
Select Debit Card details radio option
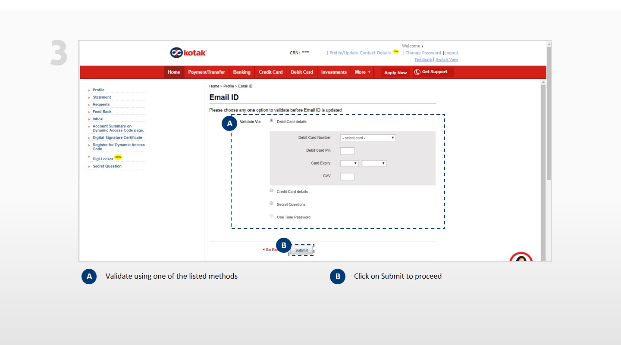(x=271, y=121)
